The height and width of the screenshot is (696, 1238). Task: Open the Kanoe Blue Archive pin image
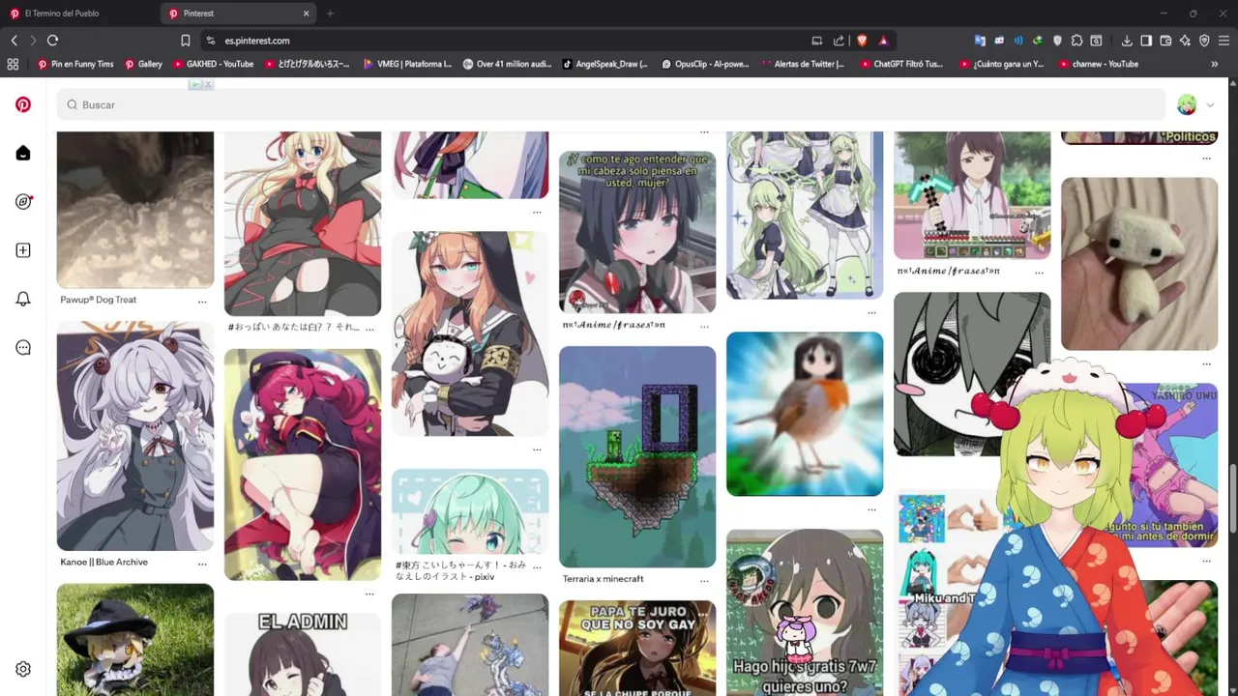pos(135,436)
